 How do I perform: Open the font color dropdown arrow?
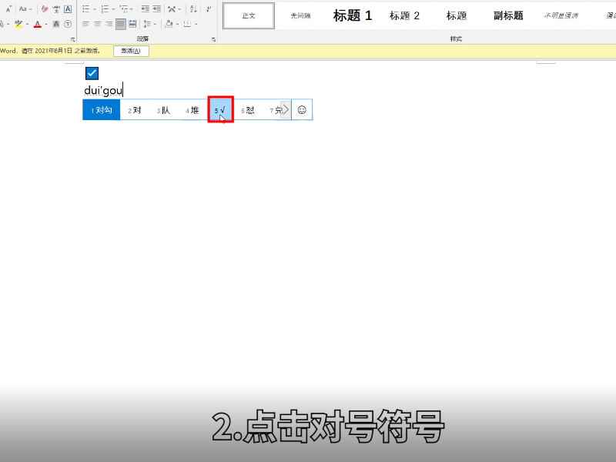pos(46,24)
